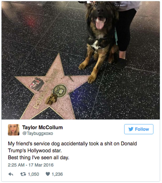Click the Taylor McCollum display name
This screenshot has height=183, width=162.
point(42,127)
